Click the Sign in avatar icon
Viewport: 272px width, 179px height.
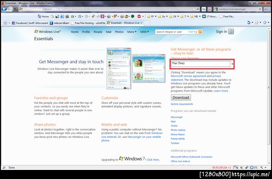[231, 31]
